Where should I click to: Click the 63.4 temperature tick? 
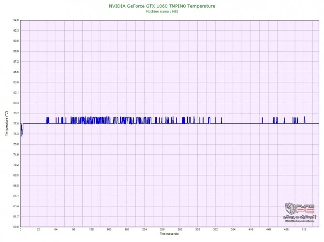click(16, 206)
